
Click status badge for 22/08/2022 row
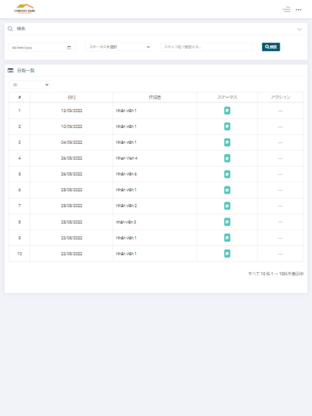tap(227, 254)
